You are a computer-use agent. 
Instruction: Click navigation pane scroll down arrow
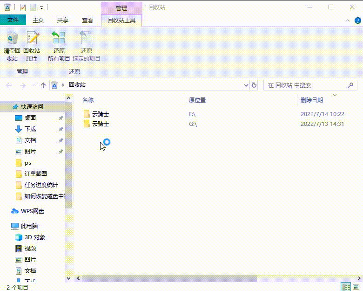click(x=68, y=278)
